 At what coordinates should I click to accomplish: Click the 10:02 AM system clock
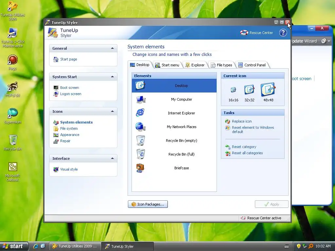[323, 246]
